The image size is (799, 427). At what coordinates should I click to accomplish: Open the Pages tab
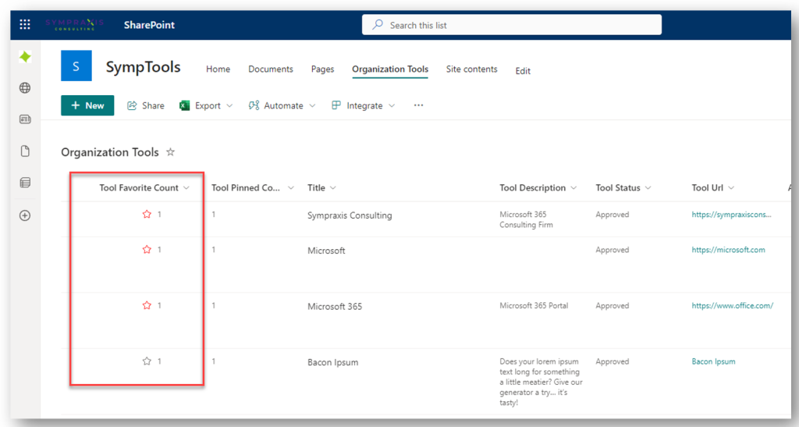click(322, 69)
